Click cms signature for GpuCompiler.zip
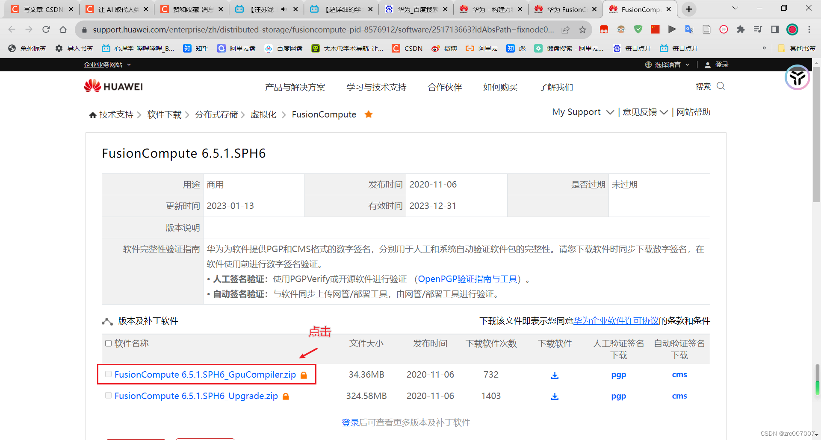 click(x=679, y=375)
